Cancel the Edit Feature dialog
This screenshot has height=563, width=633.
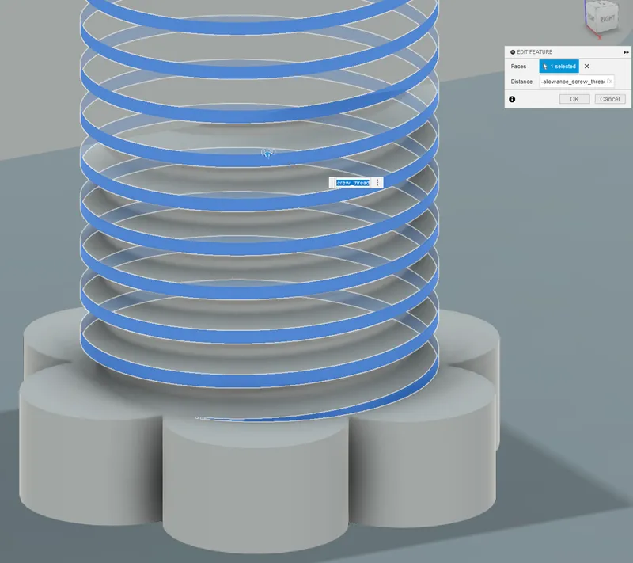(x=609, y=99)
